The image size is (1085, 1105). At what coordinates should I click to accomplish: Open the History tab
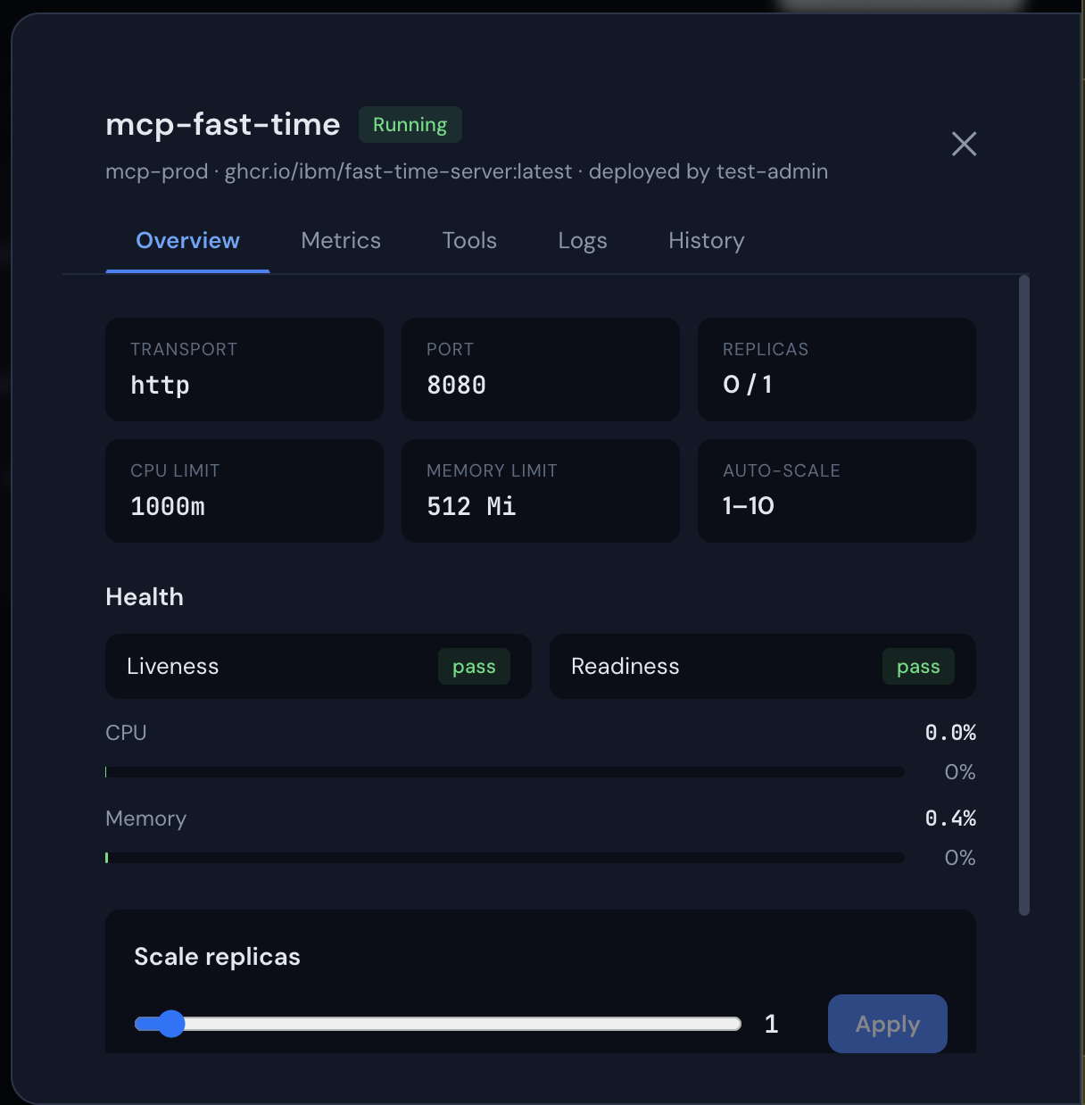[x=706, y=241]
